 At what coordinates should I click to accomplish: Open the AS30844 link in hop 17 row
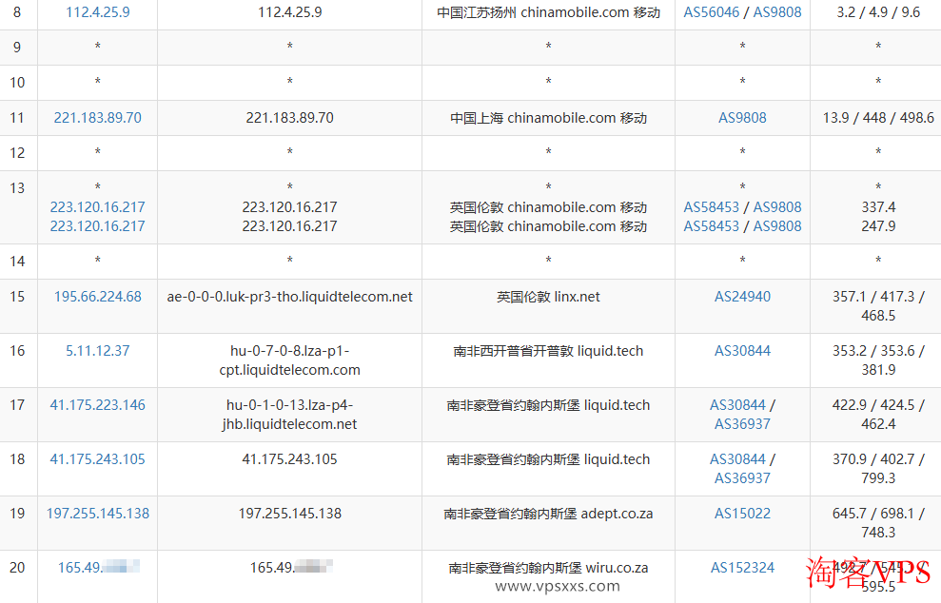[737, 405]
